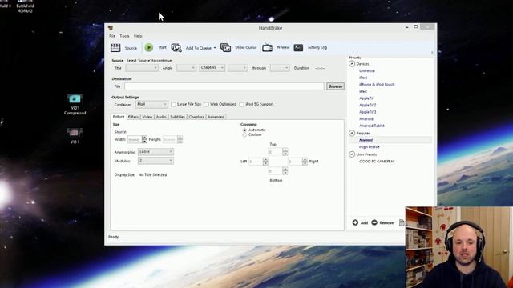Select the iPhone & iPod touch preset

click(377, 85)
